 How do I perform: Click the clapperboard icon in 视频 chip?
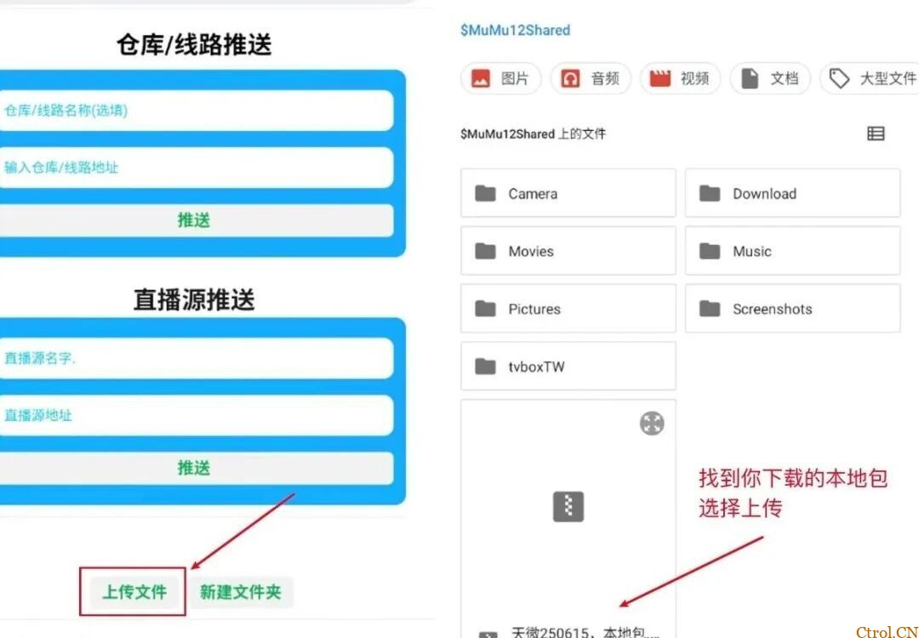[x=660, y=78]
